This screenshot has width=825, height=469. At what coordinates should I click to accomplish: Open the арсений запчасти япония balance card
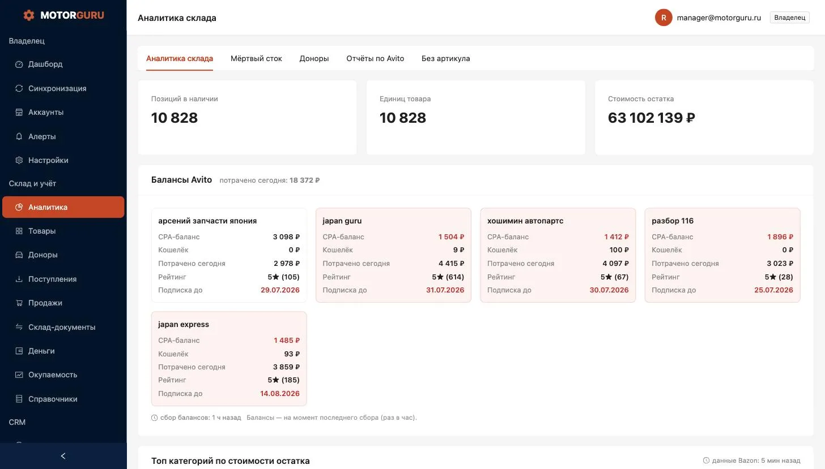click(x=229, y=255)
